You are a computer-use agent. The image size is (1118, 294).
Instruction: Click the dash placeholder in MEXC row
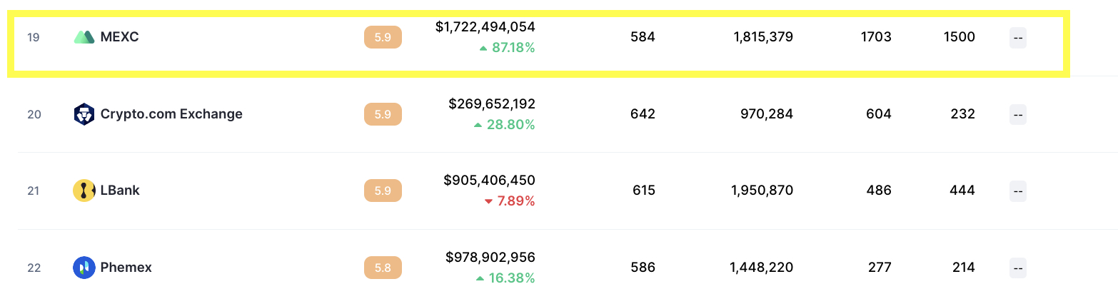coord(1018,37)
